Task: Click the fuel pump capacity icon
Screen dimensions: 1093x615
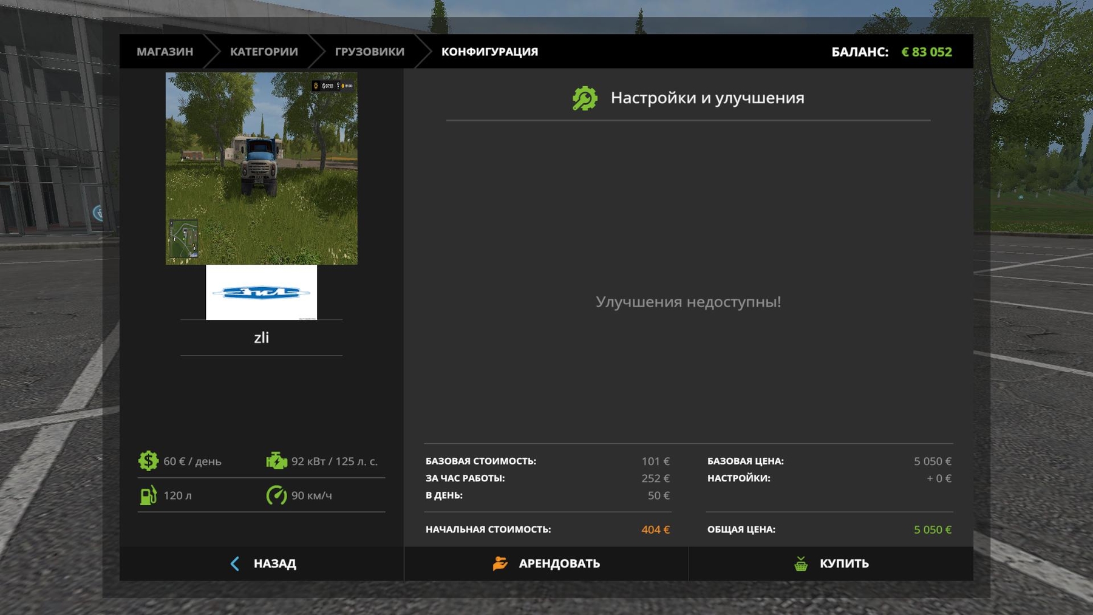Action: point(148,495)
